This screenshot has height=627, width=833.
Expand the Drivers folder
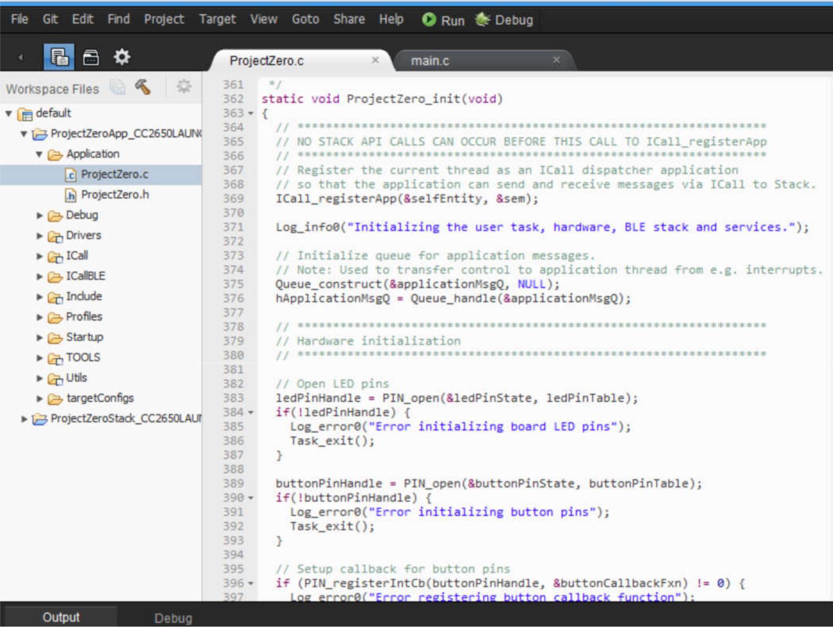click(x=40, y=236)
